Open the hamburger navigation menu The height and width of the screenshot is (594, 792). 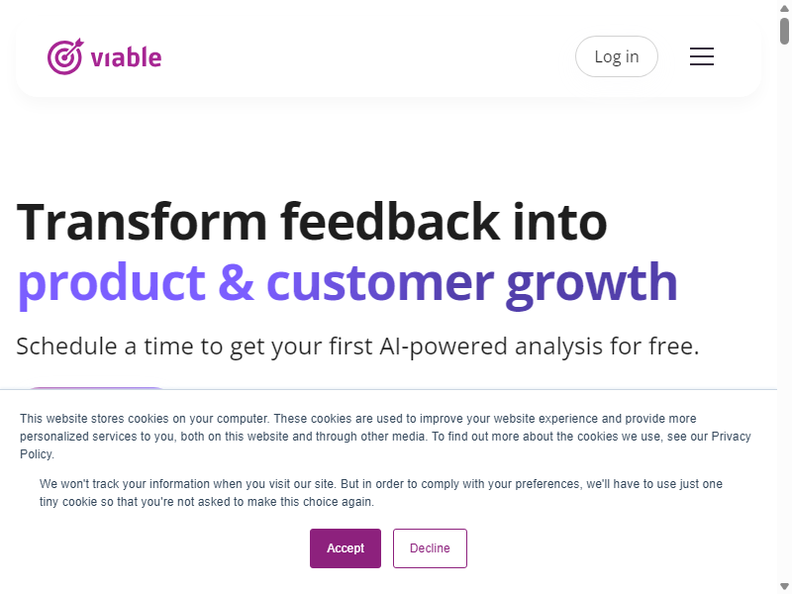[x=702, y=56]
